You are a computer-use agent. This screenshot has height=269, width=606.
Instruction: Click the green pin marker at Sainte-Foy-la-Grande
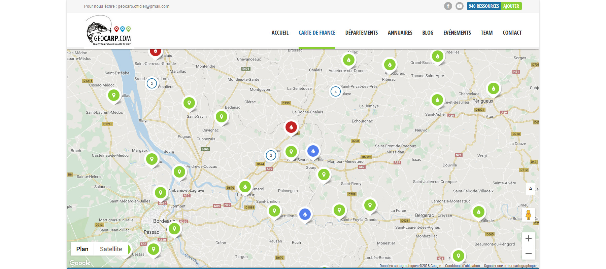point(339,210)
